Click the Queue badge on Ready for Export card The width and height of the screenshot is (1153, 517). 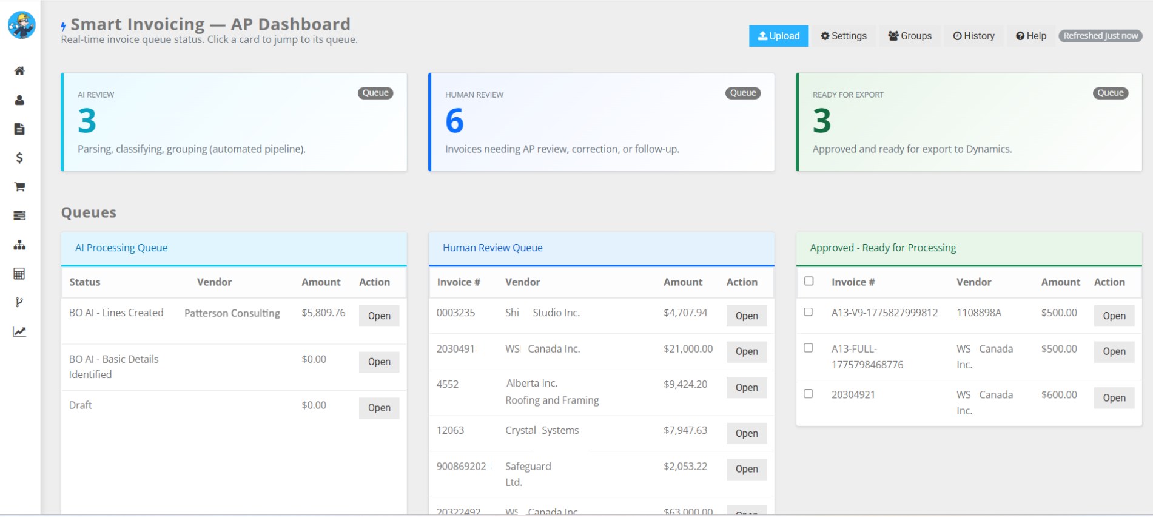click(x=1111, y=93)
